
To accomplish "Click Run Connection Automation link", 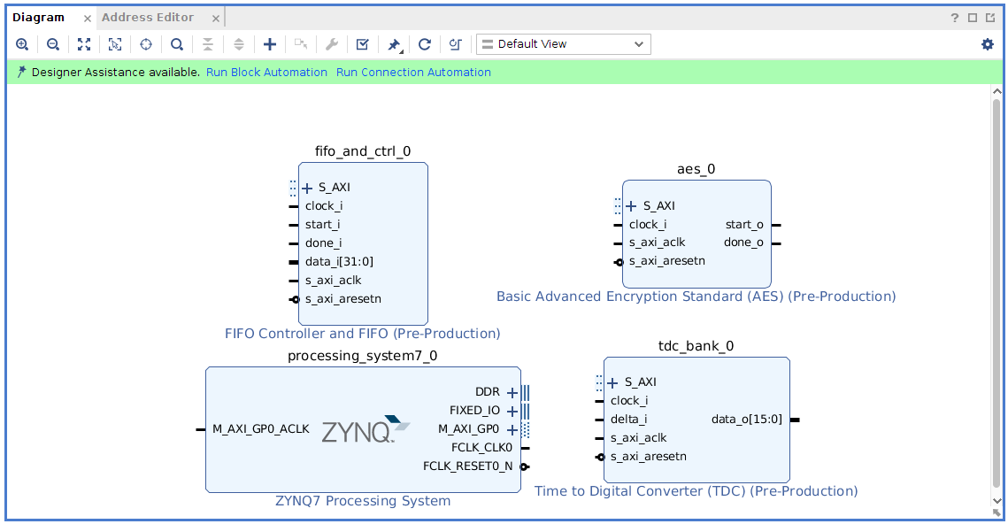I will coord(413,73).
